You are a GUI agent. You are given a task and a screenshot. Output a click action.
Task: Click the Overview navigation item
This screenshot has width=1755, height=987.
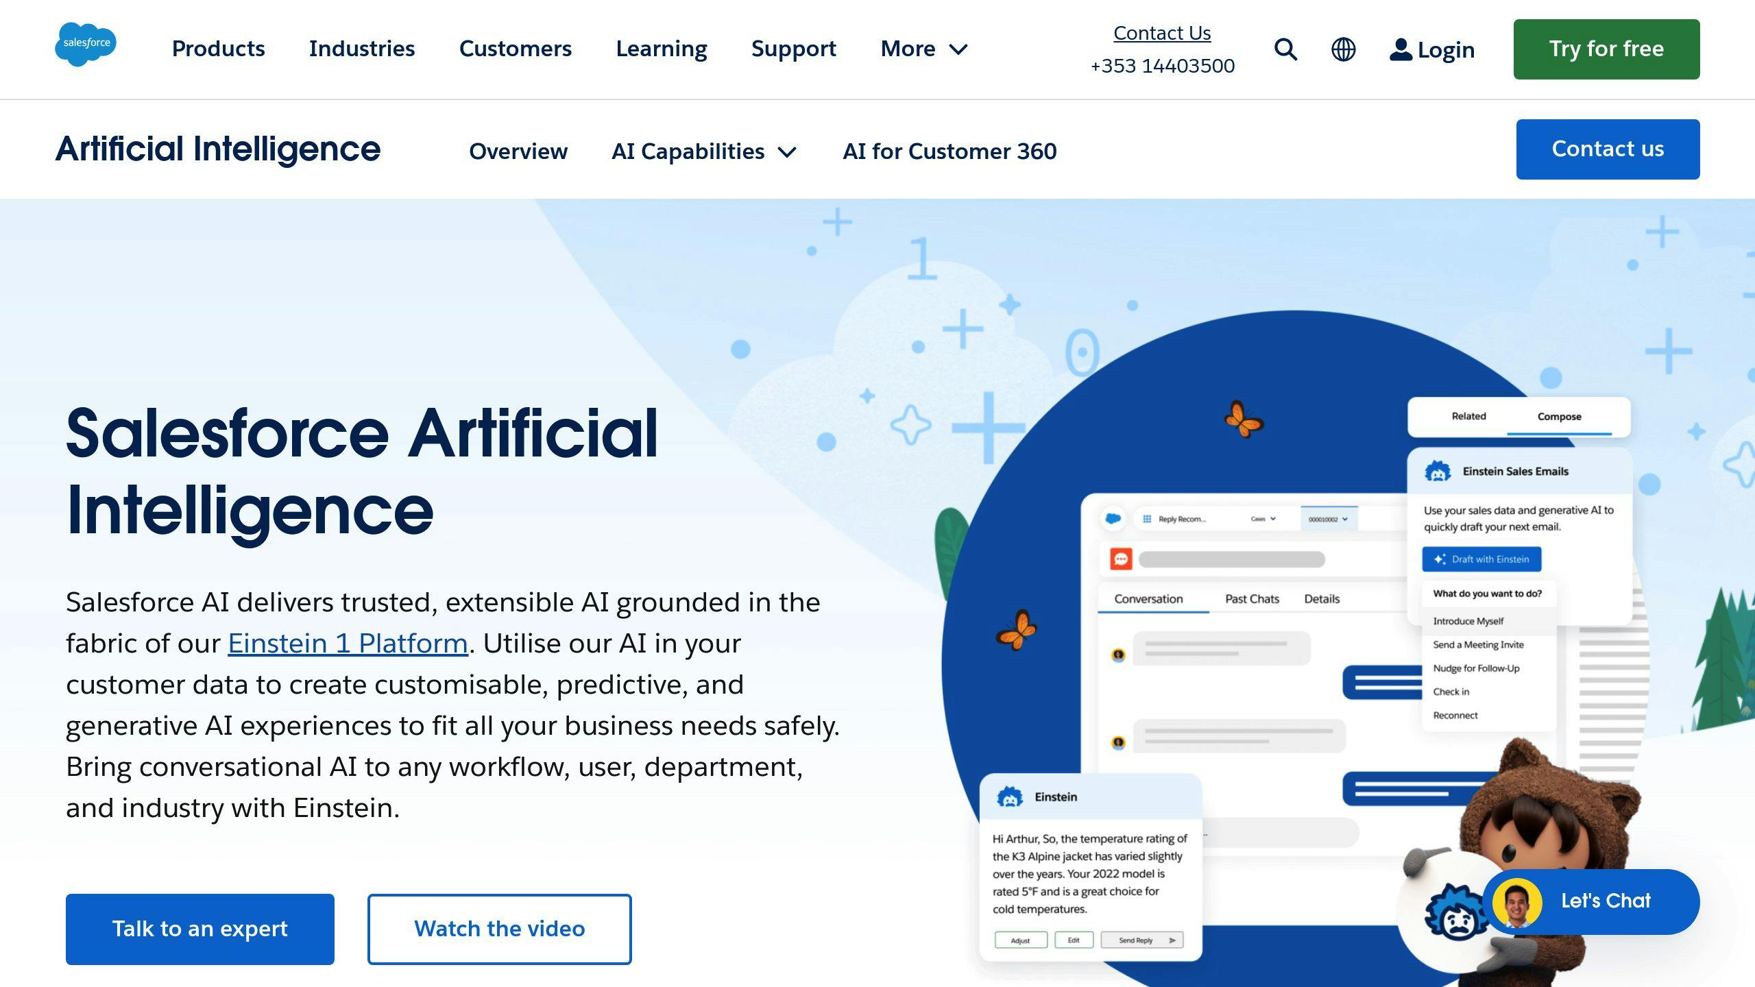518,151
